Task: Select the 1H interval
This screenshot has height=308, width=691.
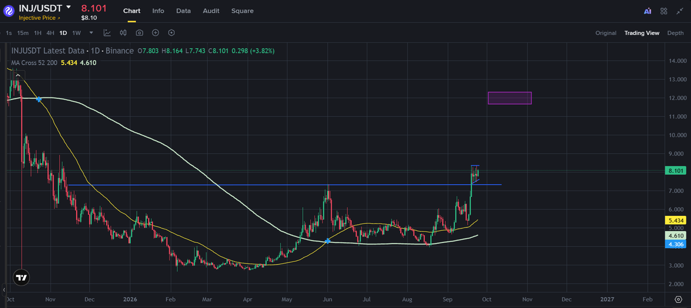Action: tap(38, 33)
